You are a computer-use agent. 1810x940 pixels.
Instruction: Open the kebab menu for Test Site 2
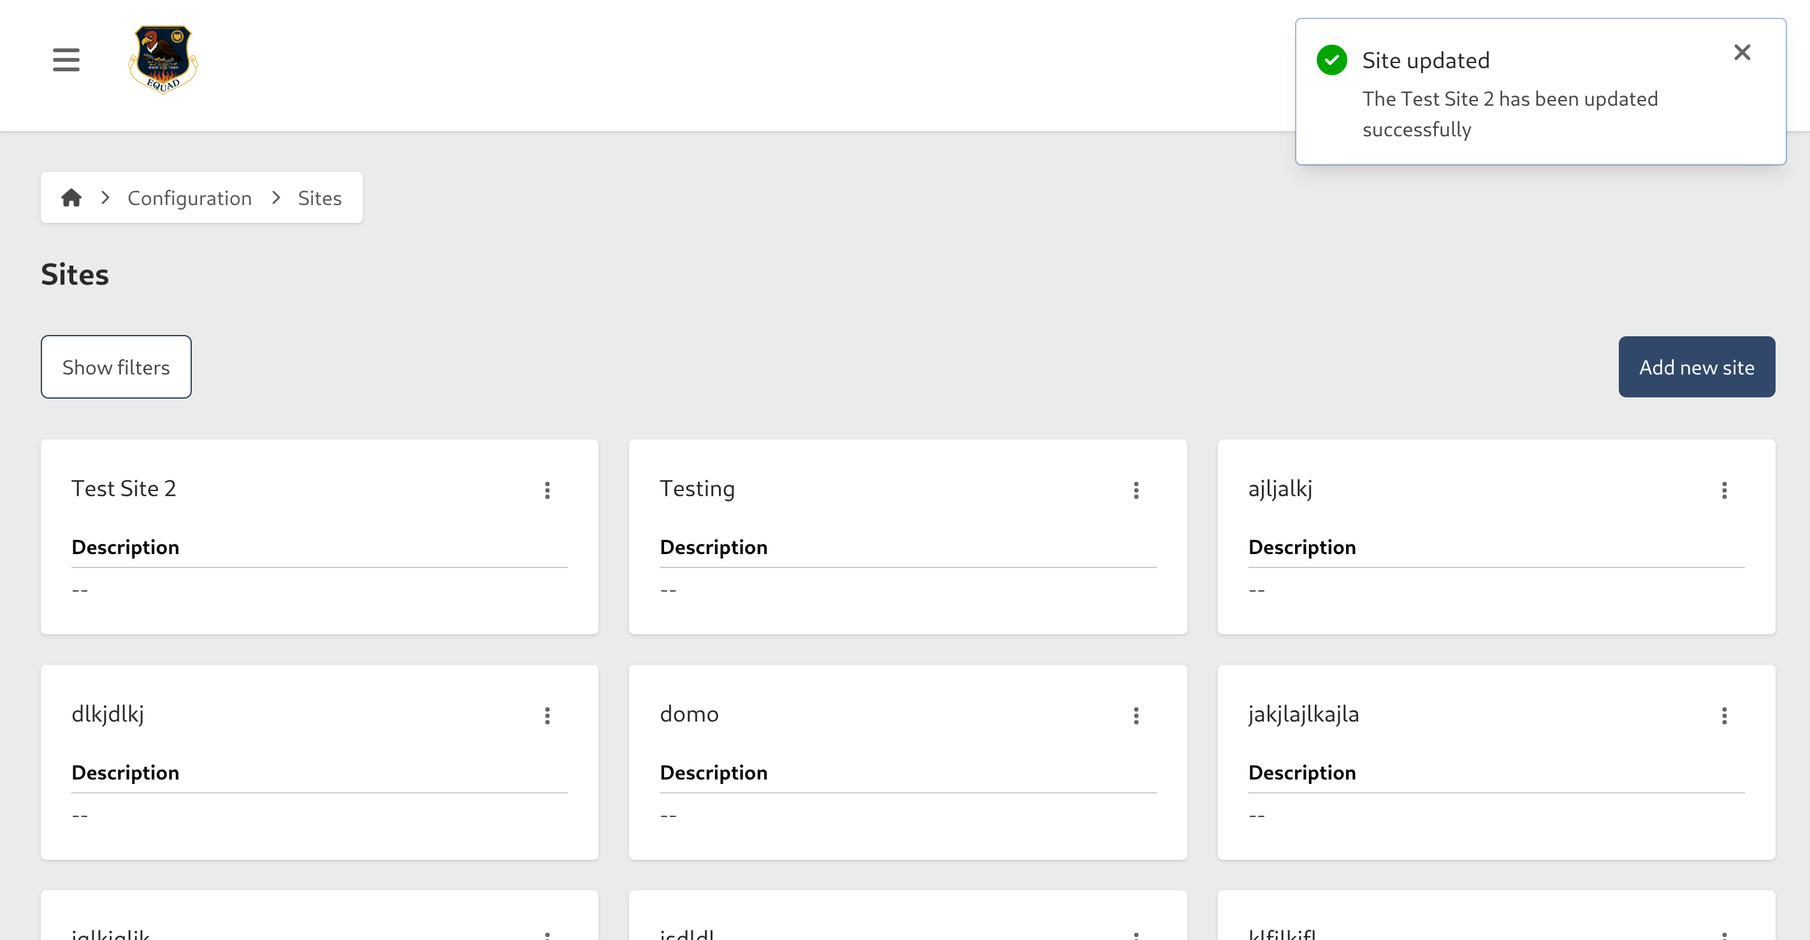point(547,490)
